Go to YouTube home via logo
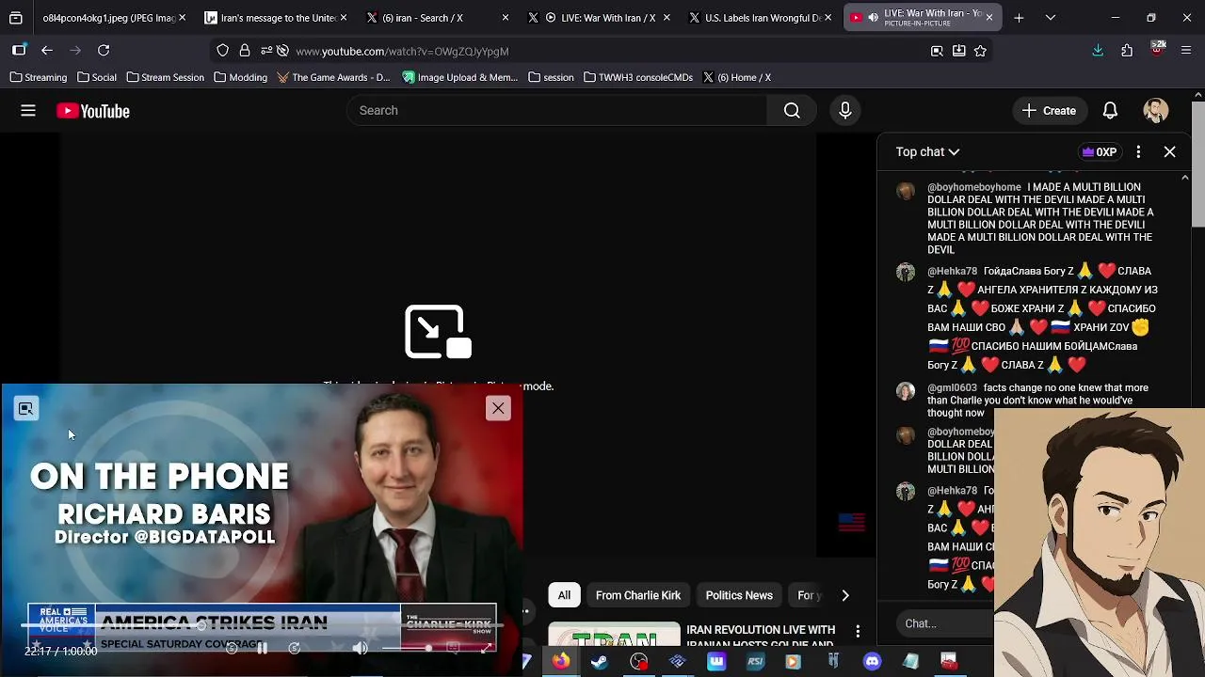1205x677 pixels. click(92, 111)
